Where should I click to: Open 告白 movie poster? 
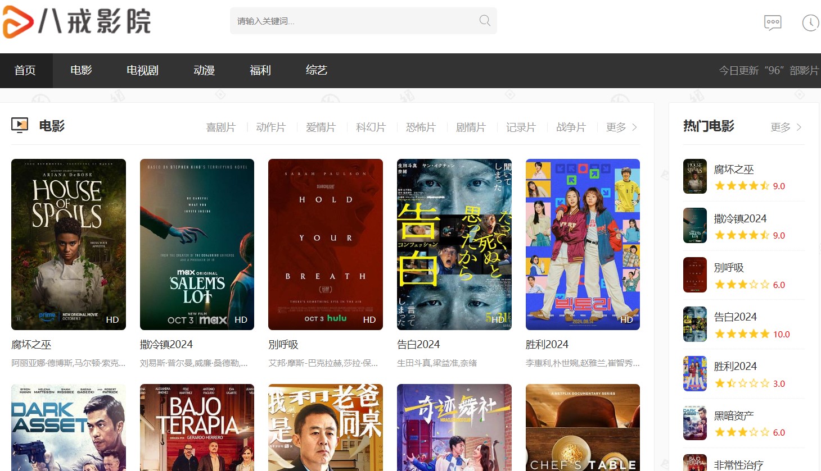tap(454, 244)
